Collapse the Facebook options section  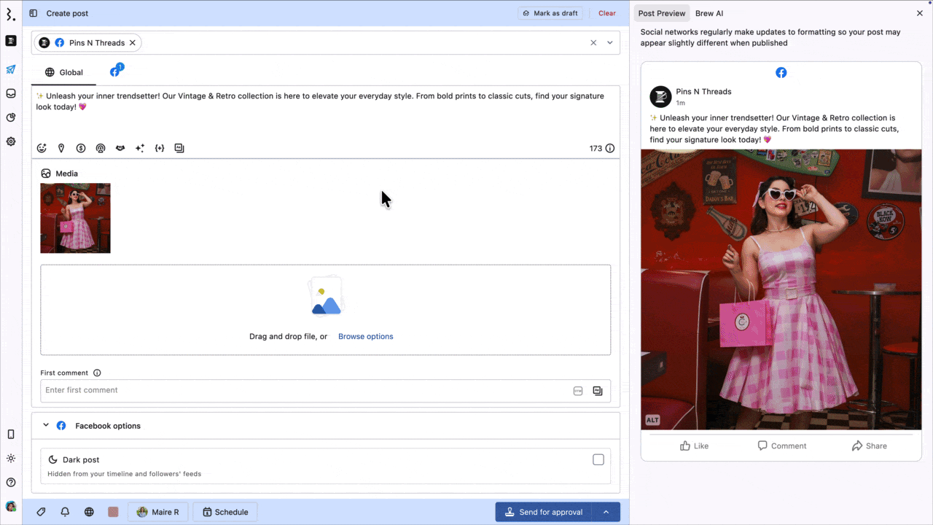coord(46,425)
